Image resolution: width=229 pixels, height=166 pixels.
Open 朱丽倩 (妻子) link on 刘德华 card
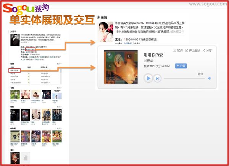(x=30, y=49)
